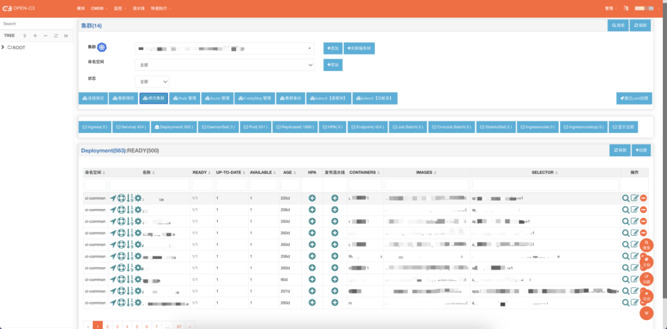Open the 命名空间 dropdown

tap(224, 65)
